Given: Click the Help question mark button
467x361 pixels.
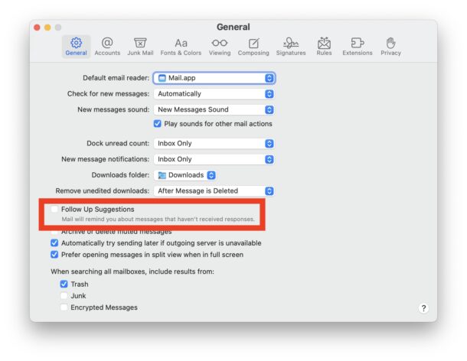Looking at the screenshot, I should click(x=423, y=307).
